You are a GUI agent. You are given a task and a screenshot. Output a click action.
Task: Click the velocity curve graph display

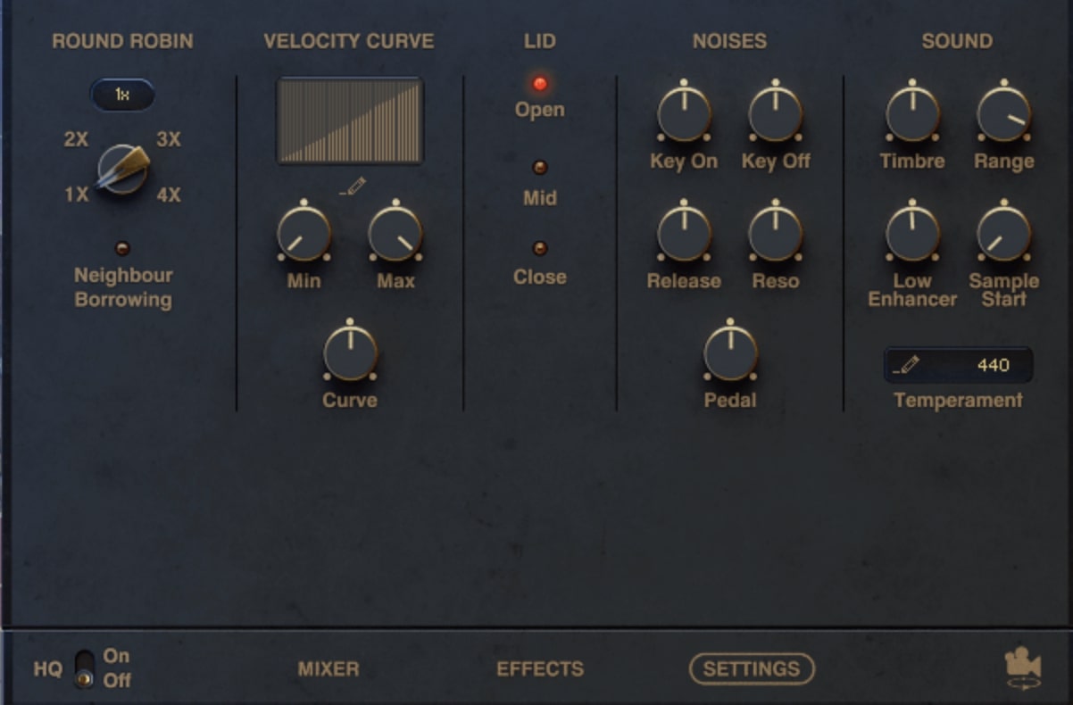tap(350, 120)
